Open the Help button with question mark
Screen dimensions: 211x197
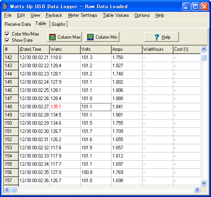[161, 37]
